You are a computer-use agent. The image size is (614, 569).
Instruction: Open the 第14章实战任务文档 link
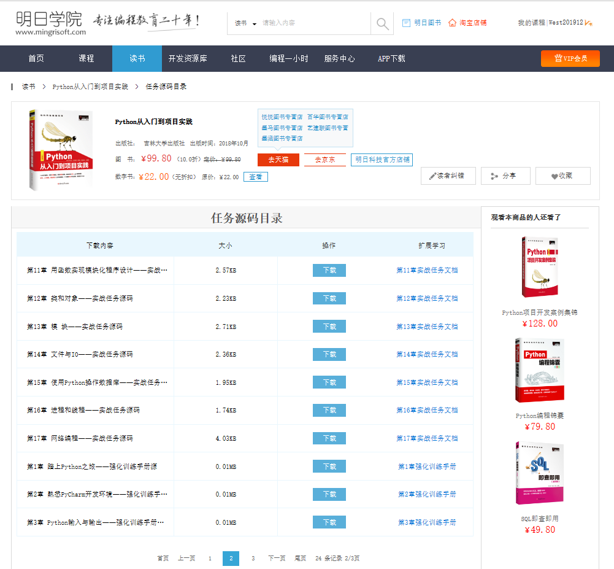click(427, 354)
